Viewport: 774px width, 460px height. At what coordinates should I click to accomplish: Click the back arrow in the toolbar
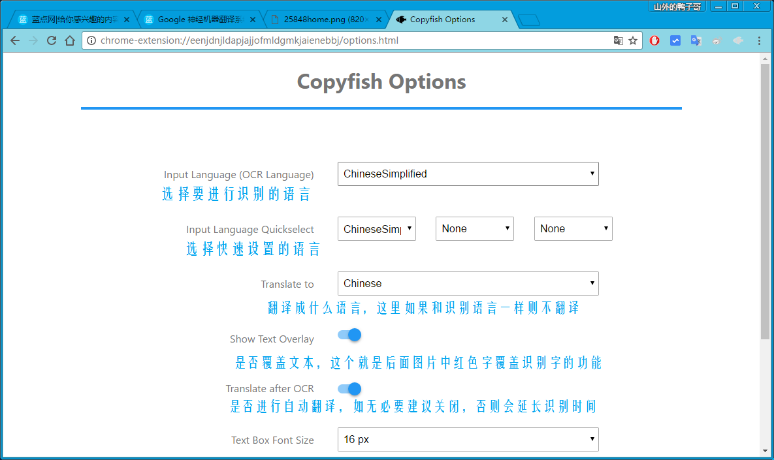point(15,40)
